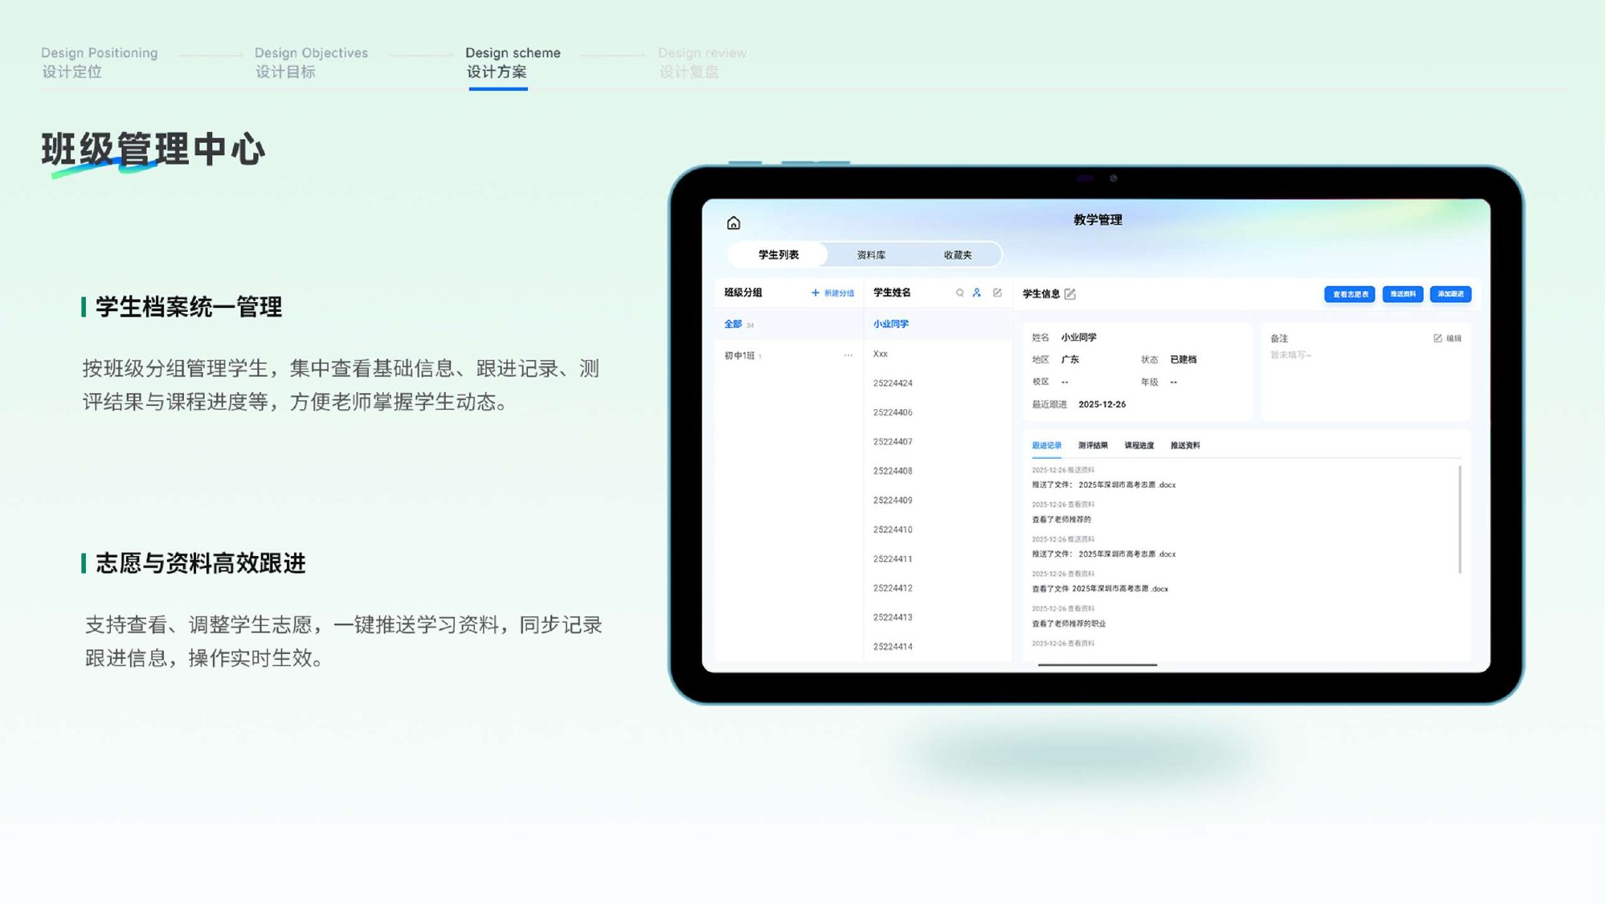Select student 25224409

[x=938, y=501]
